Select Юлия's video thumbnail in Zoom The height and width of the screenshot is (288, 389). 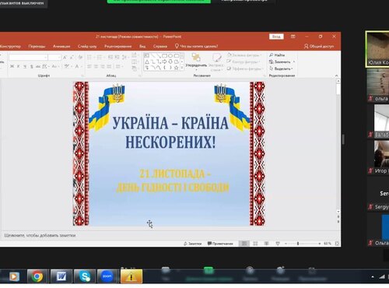[x=377, y=49]
